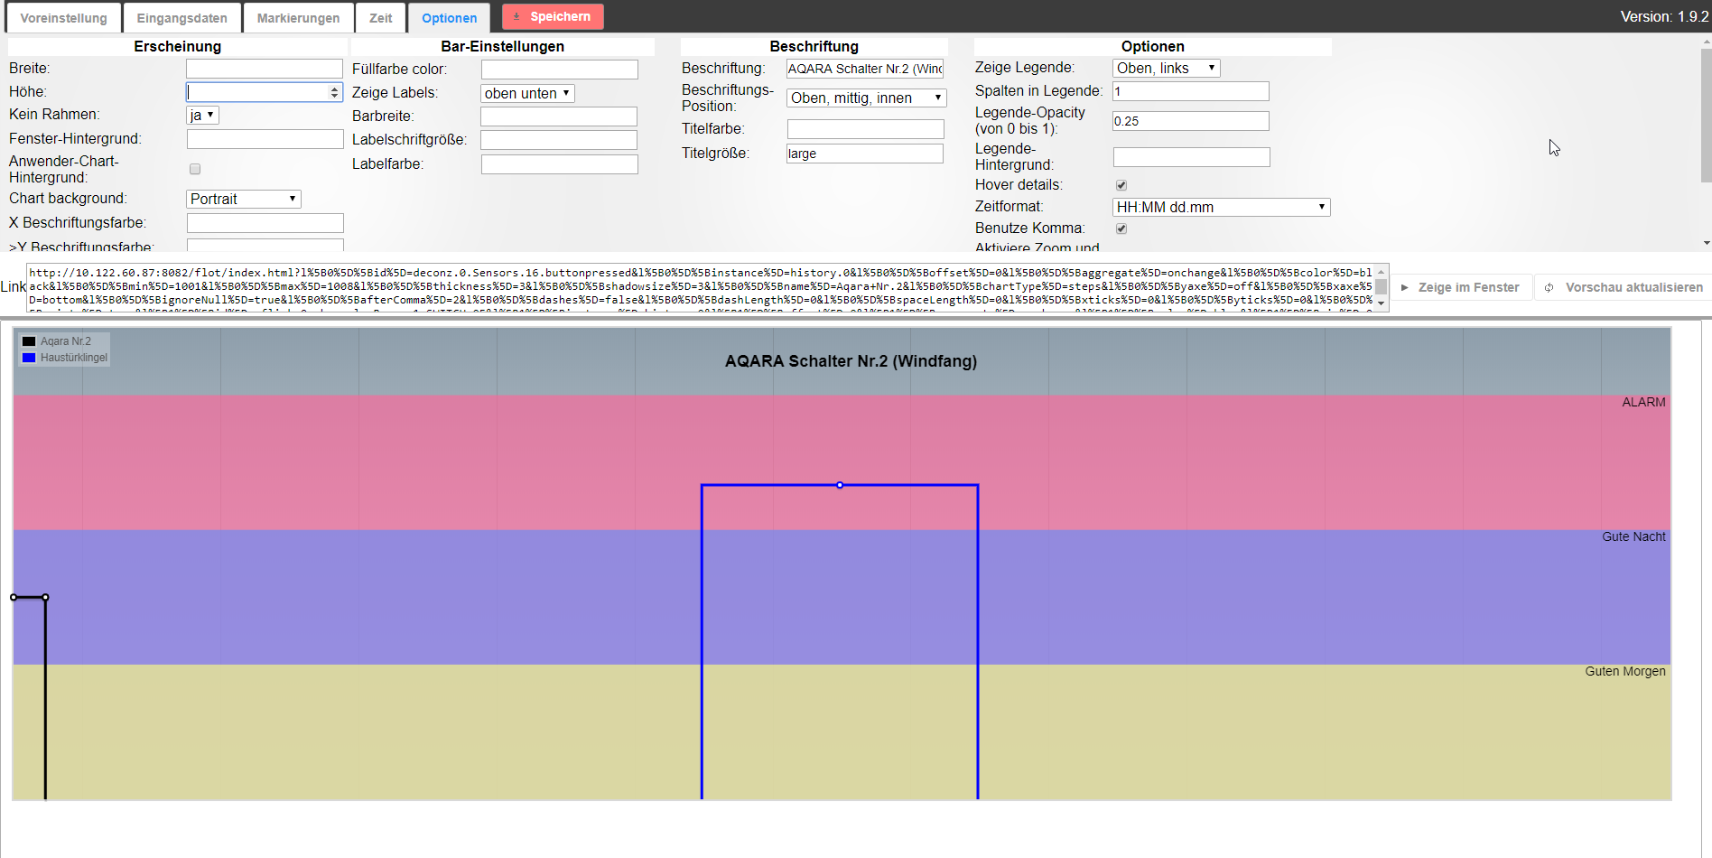1712x858 pixels.
Task: Toggle the Hover details checkbox
Action: [x=1121, y=185]
